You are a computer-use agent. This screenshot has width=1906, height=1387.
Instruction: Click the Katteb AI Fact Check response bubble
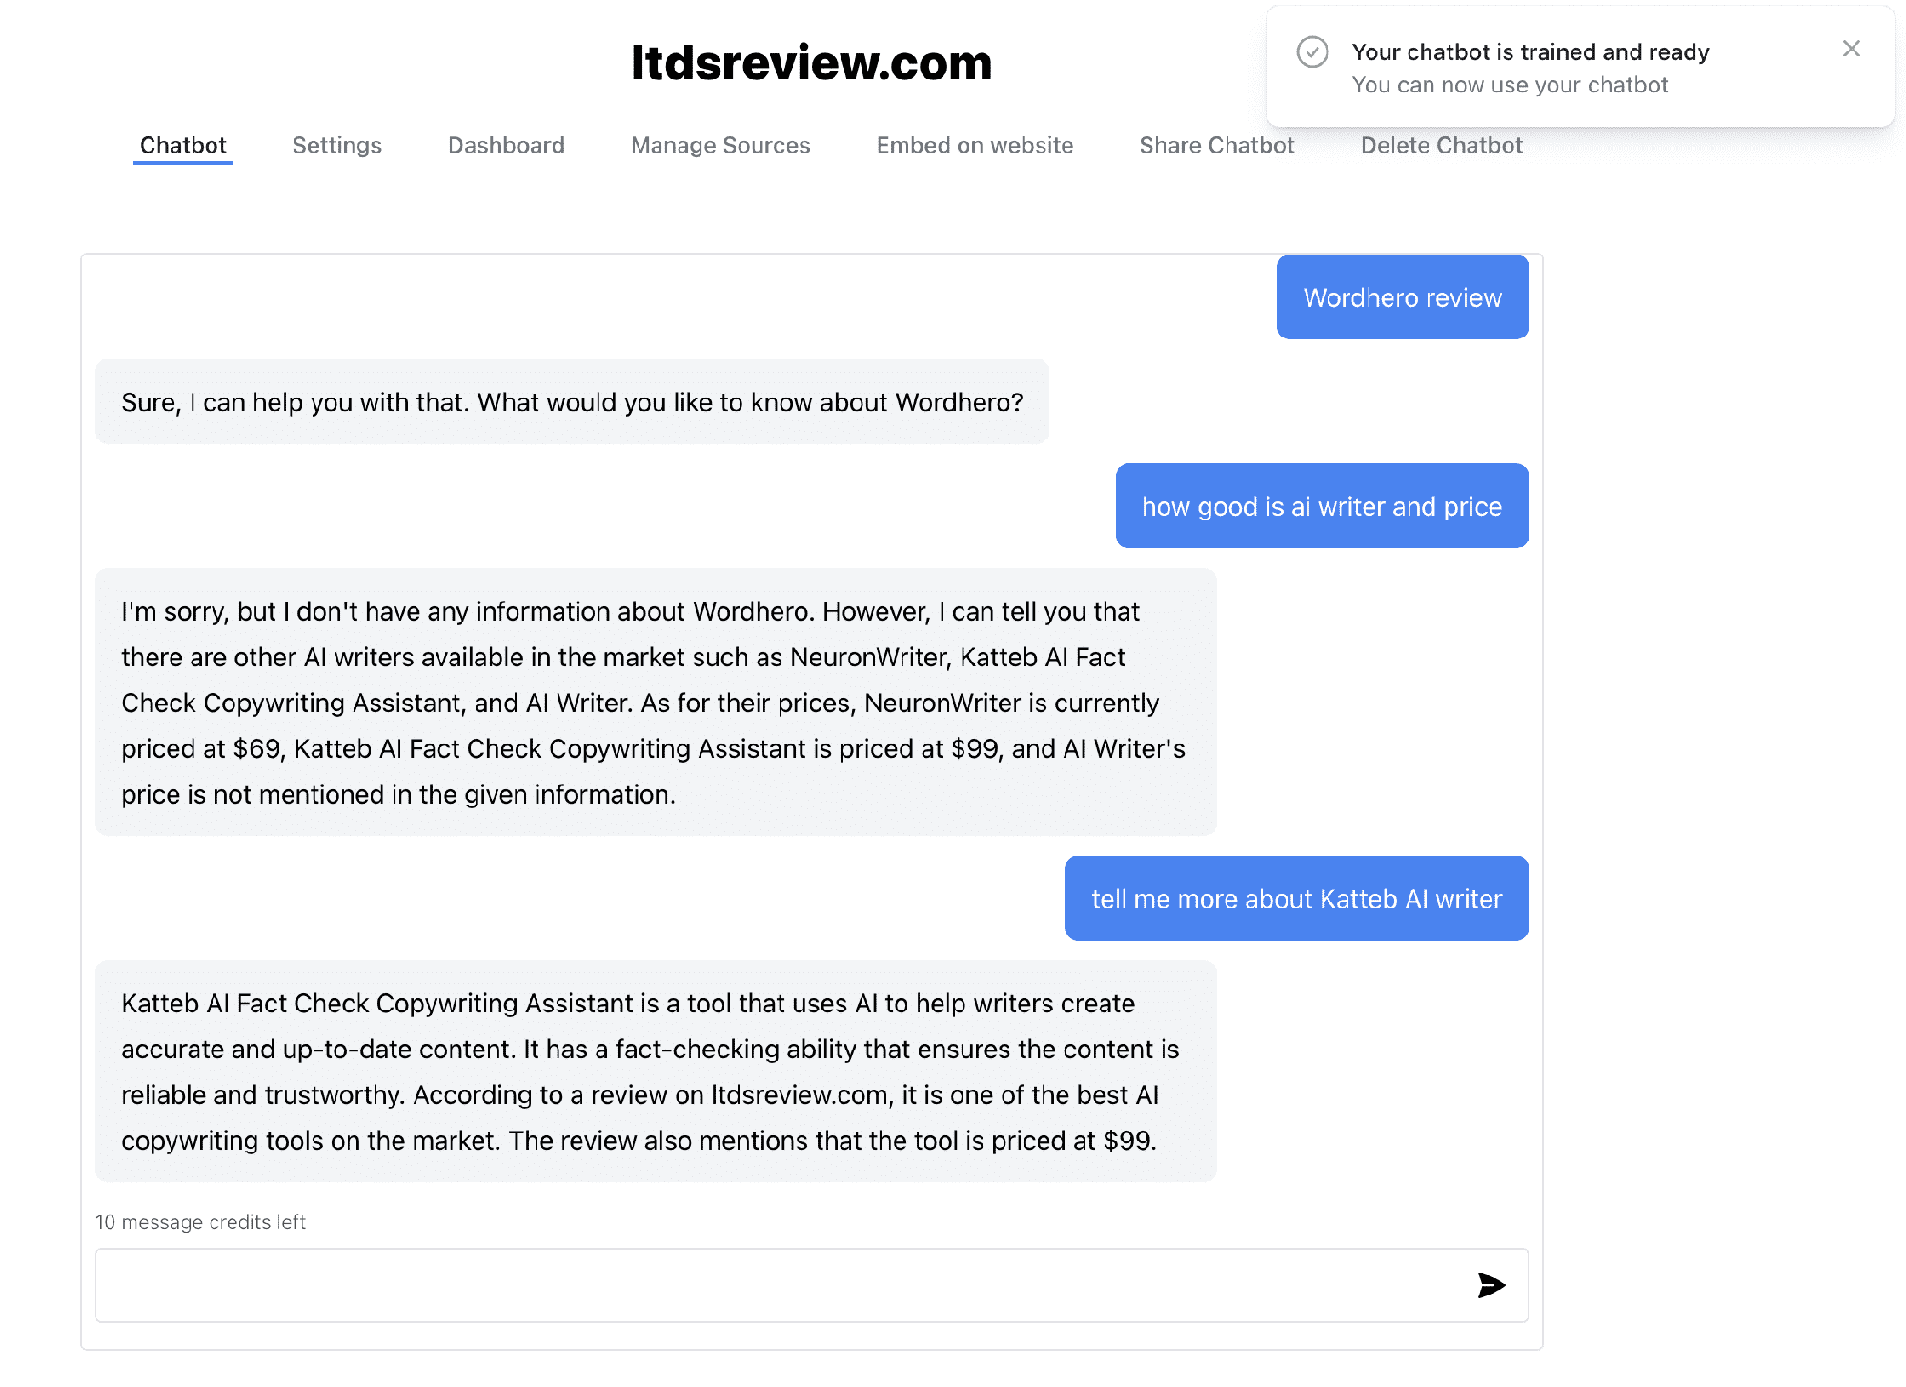click(x=658, y=1071)
